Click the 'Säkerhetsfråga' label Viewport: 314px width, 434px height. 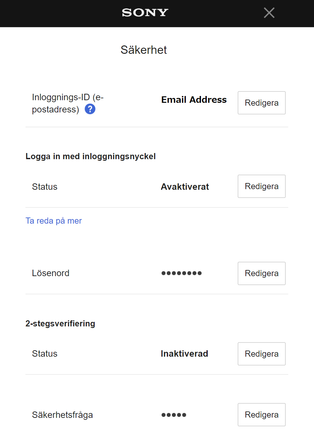[62, 415]
